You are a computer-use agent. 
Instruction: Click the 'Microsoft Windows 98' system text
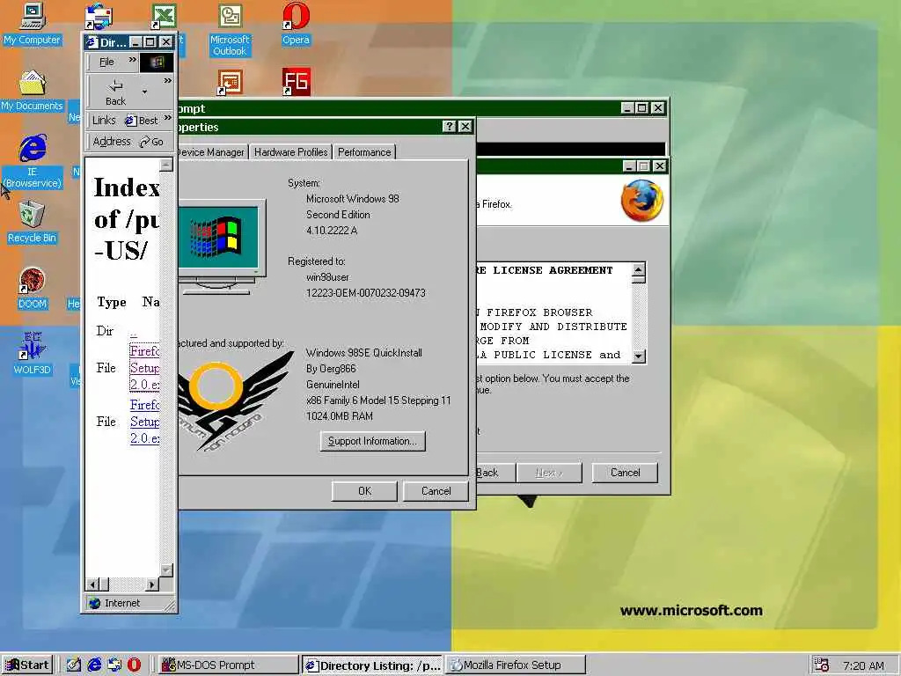click(352, 199)
